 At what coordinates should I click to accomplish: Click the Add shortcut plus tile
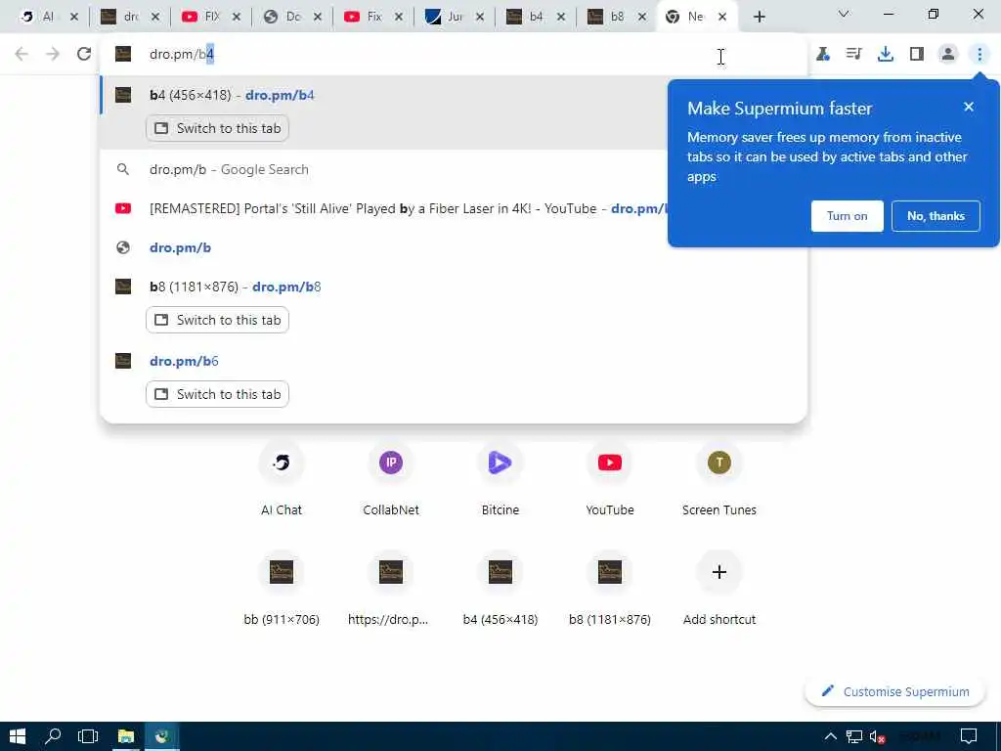point(718,588)
